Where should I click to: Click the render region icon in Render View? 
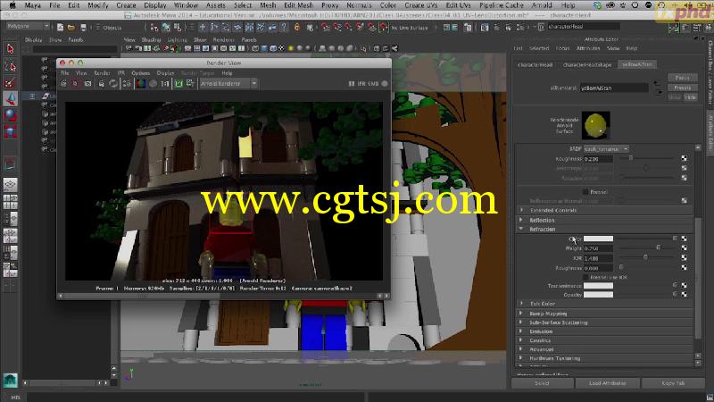click(76, 83)
